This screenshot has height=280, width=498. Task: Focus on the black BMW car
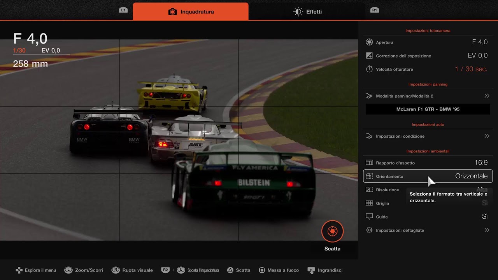click(x=110, y=128)
